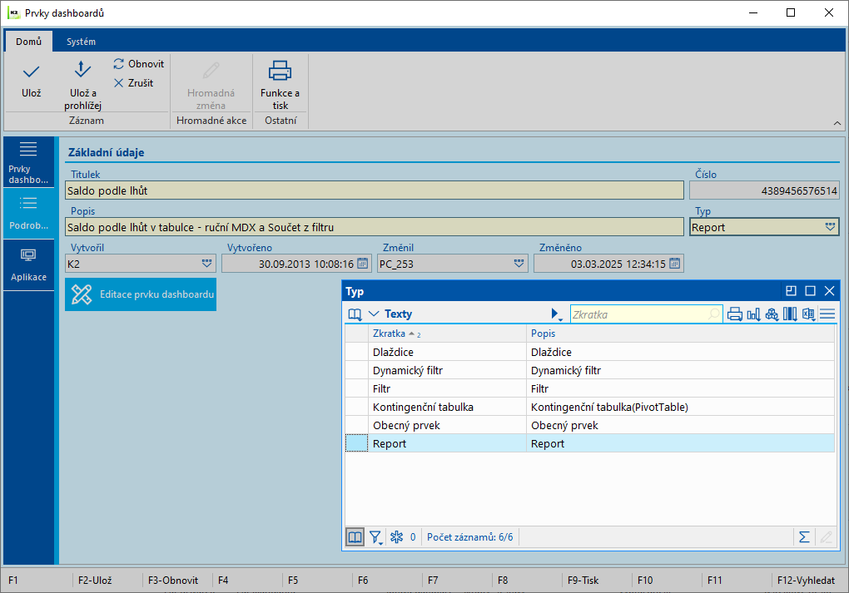849x593 pixels.
Task: Click the Editace prvku dashboardu button
Action: 141,294
